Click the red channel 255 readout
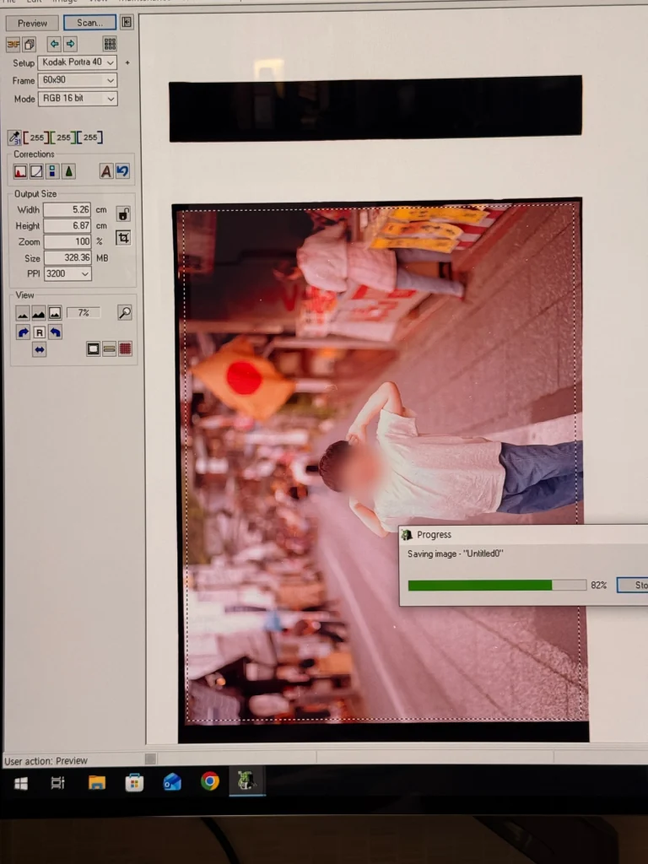The height and width of the screenshot is (864, 648). click(36, 138)
